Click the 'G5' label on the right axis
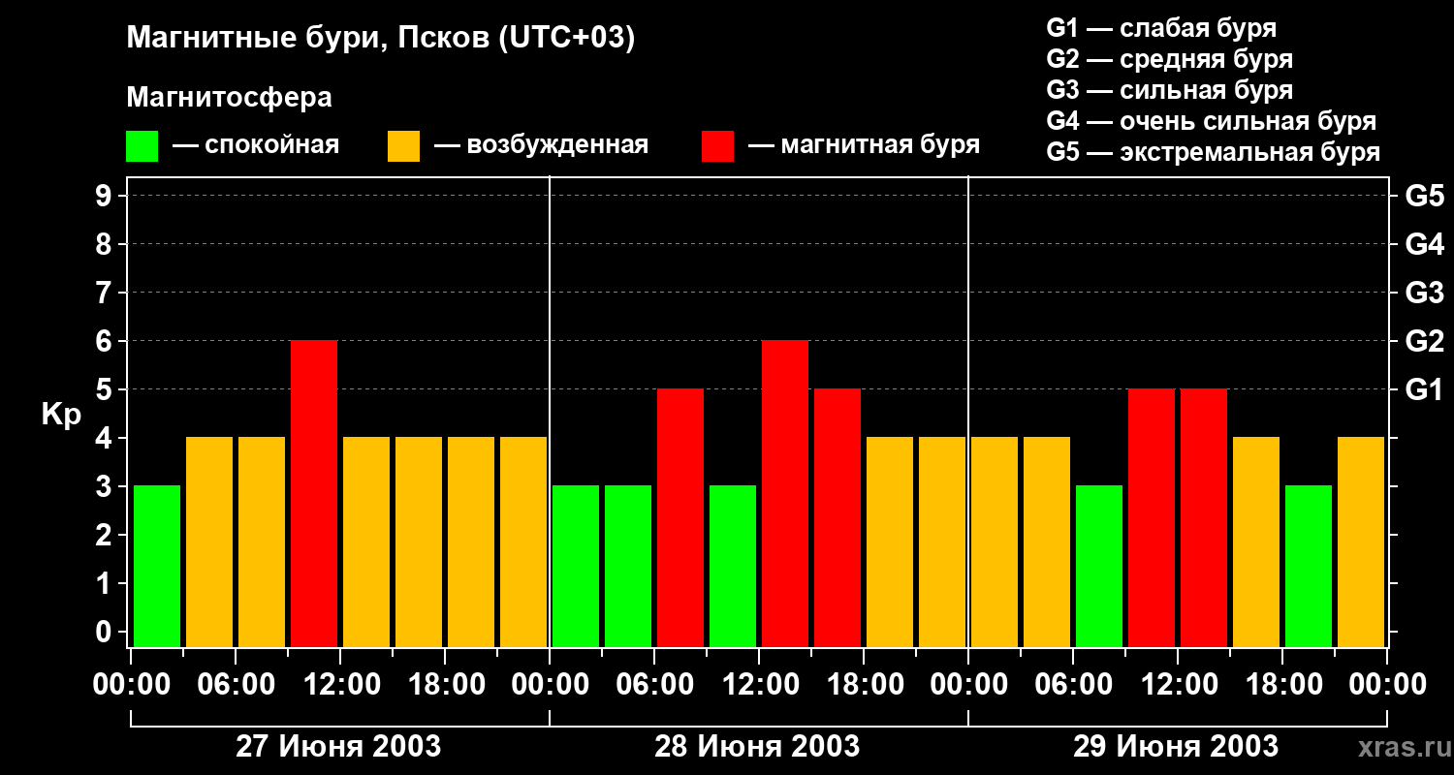 (x=1424, y=196)
